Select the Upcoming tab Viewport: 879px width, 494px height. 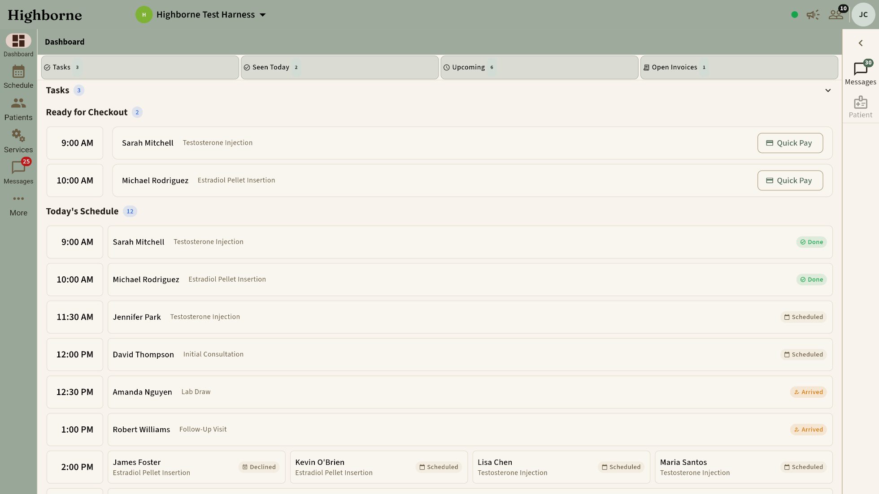(540, 67)
